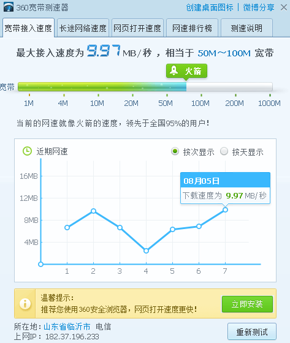
Task: Click the 微博分享 link
Action: [x=259, y=7]
